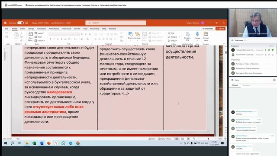Open the Review tab
Image resolution: width=277 pixels, height=156 pixels.
(77, 29)
